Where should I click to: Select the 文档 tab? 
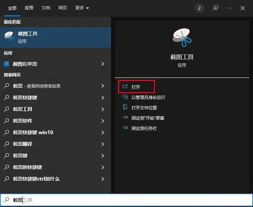(46, 8)
